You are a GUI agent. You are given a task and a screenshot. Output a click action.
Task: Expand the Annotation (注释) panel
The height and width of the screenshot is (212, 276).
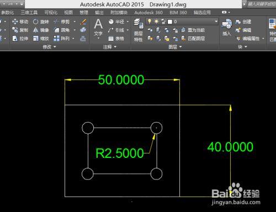coord(110,47)
